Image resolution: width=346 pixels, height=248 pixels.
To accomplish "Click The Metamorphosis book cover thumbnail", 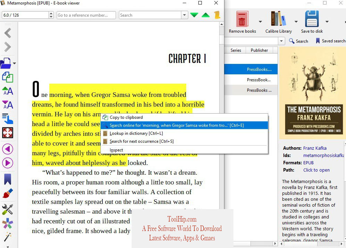I will coord(313,93).
